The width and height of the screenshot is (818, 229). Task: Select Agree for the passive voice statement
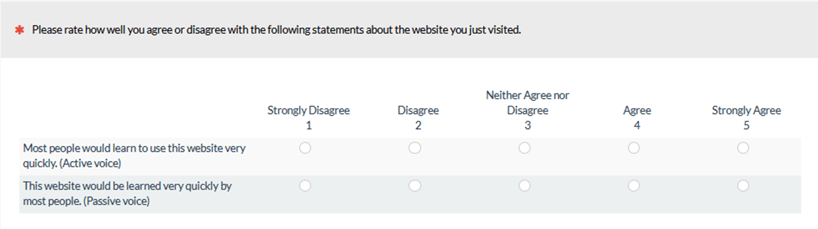[633, 186]
